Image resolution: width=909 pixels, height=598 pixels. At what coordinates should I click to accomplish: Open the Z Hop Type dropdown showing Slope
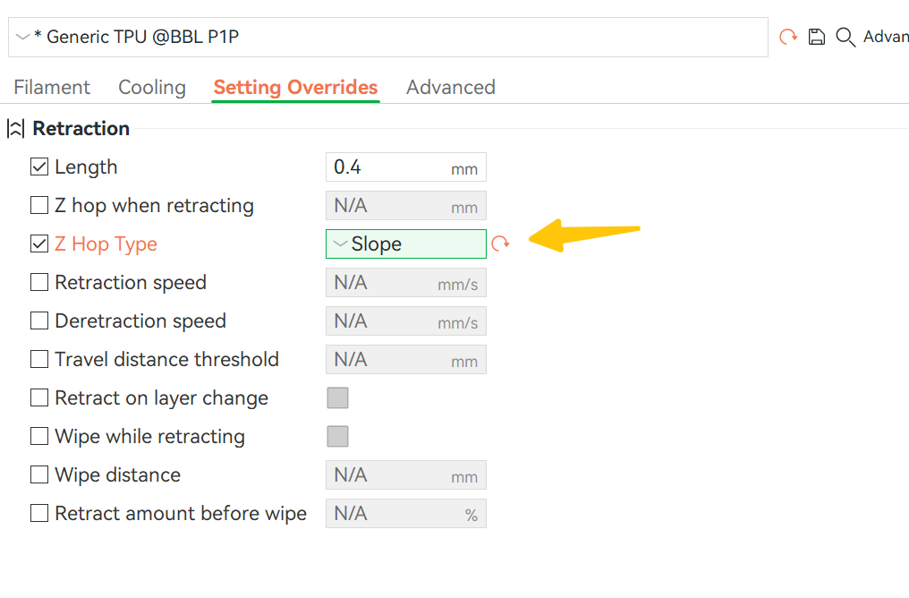tap(405, 243)
